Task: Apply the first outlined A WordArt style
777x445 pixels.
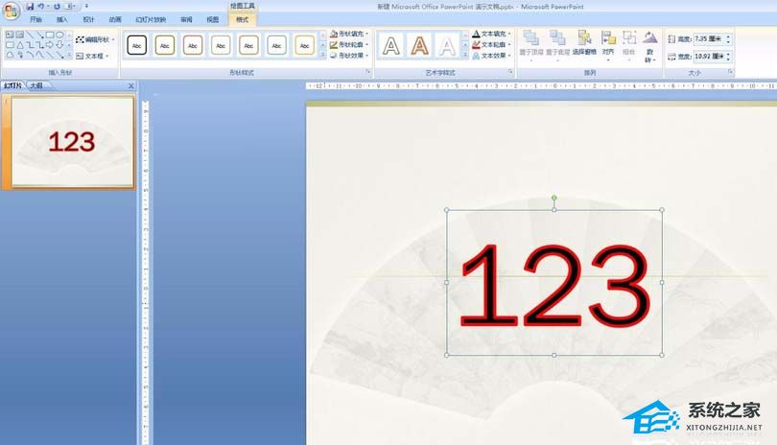Action: [391, 46]
